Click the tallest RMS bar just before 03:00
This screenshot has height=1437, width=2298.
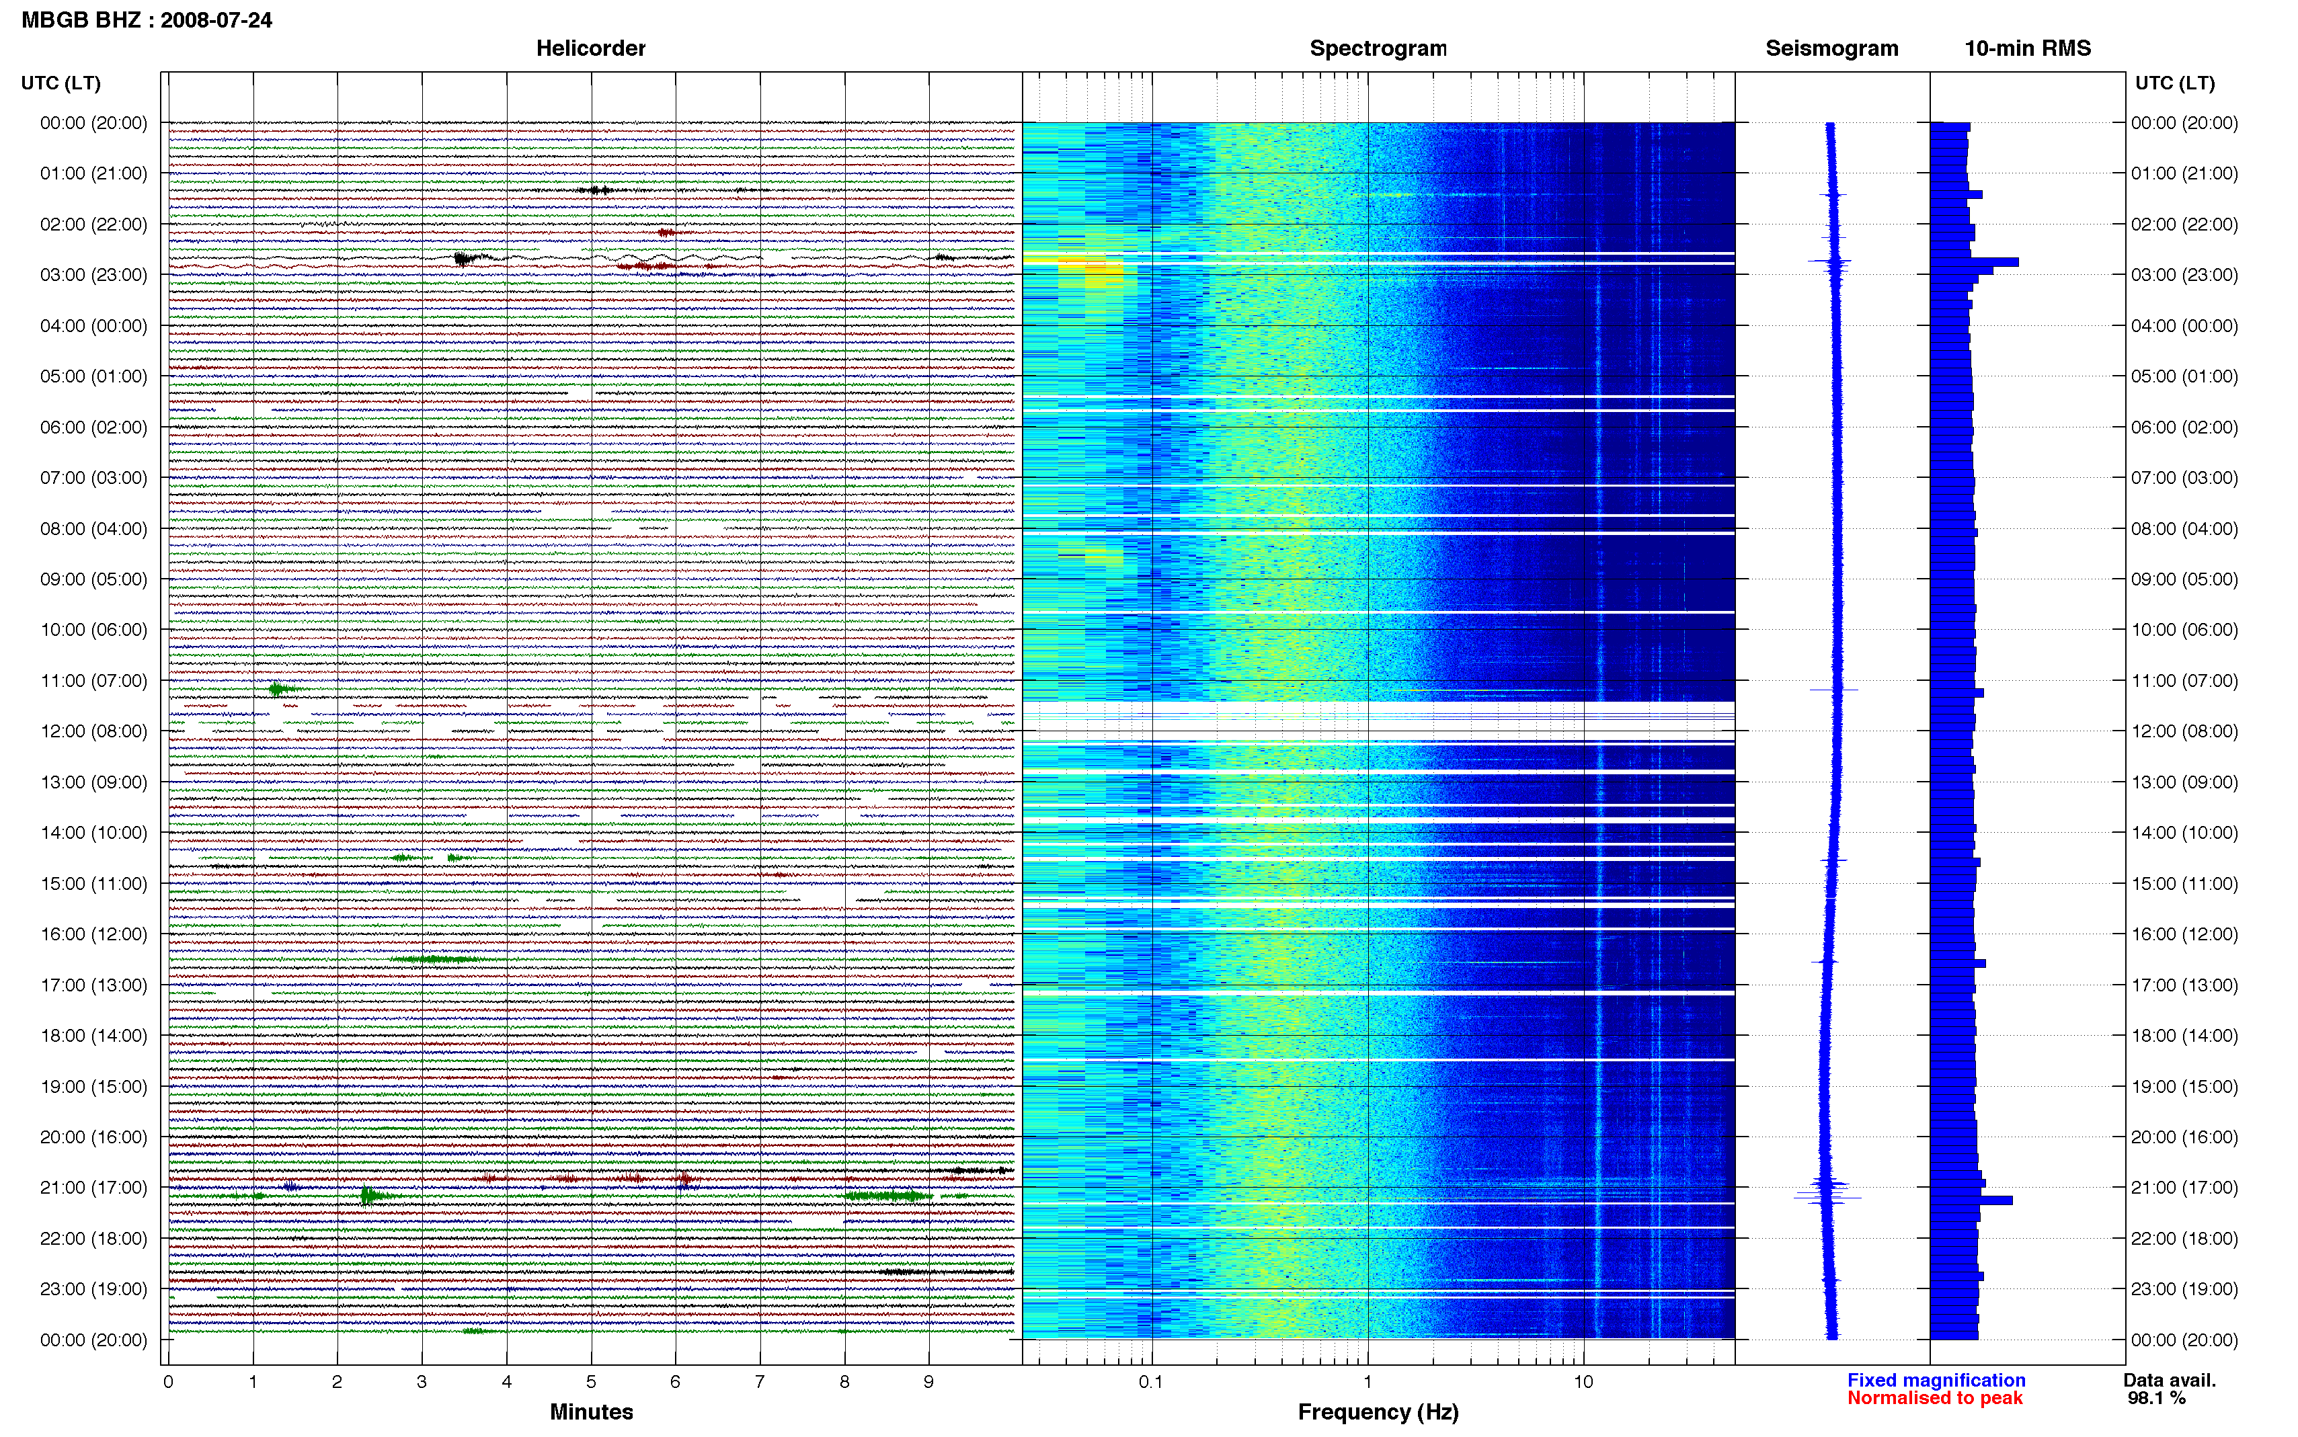pos(1974,261)
